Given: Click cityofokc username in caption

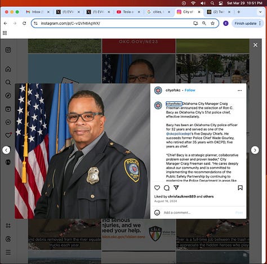Looking at the screenshot, I should tap(173, 104).
